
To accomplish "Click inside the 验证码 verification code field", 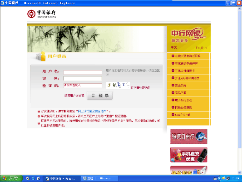I will coord(83,86).
